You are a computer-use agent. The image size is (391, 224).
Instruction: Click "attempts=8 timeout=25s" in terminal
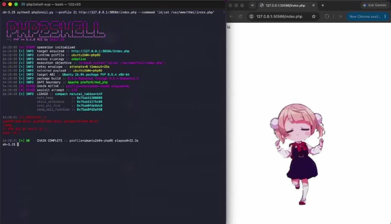89,67
